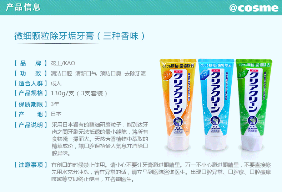Select the blue toothpaste tube

(x=216, y=104)
